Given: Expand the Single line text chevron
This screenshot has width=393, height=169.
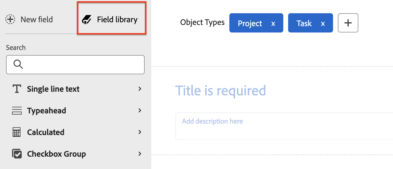Looking at the screenshot, I should [140, 89].
